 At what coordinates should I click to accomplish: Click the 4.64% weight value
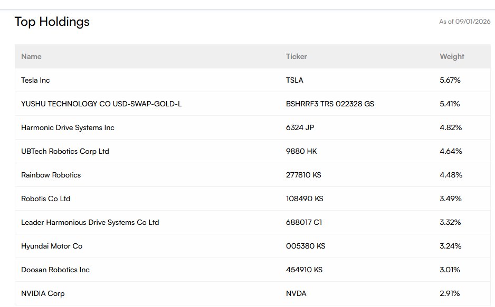451,151
